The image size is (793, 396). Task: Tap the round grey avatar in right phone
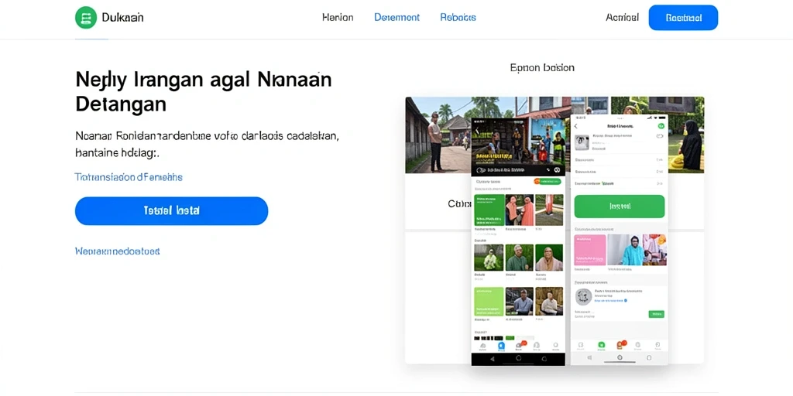point(584,297)
